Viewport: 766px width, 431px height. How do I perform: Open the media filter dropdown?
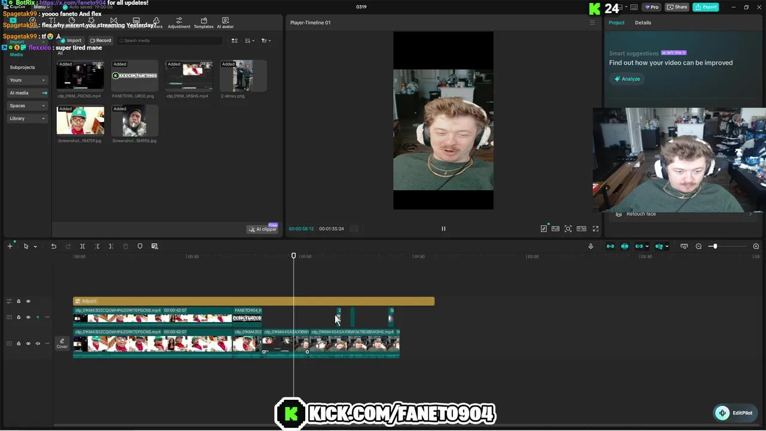click(266, 41)
